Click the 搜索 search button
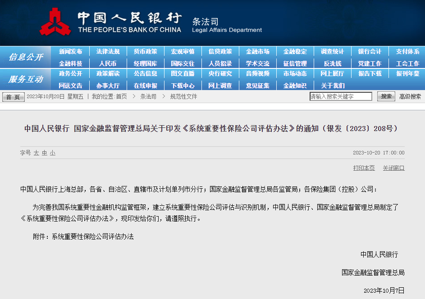The image size is (425, 299). point(386,96)
